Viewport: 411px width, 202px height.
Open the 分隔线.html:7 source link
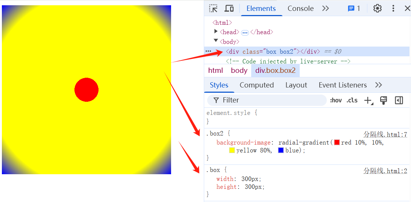click(385, 134)
